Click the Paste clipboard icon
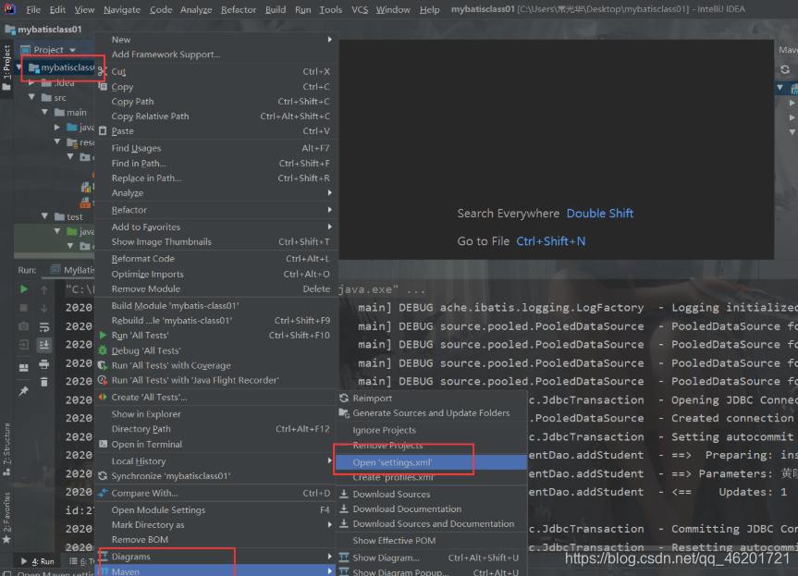 point(103,130)
